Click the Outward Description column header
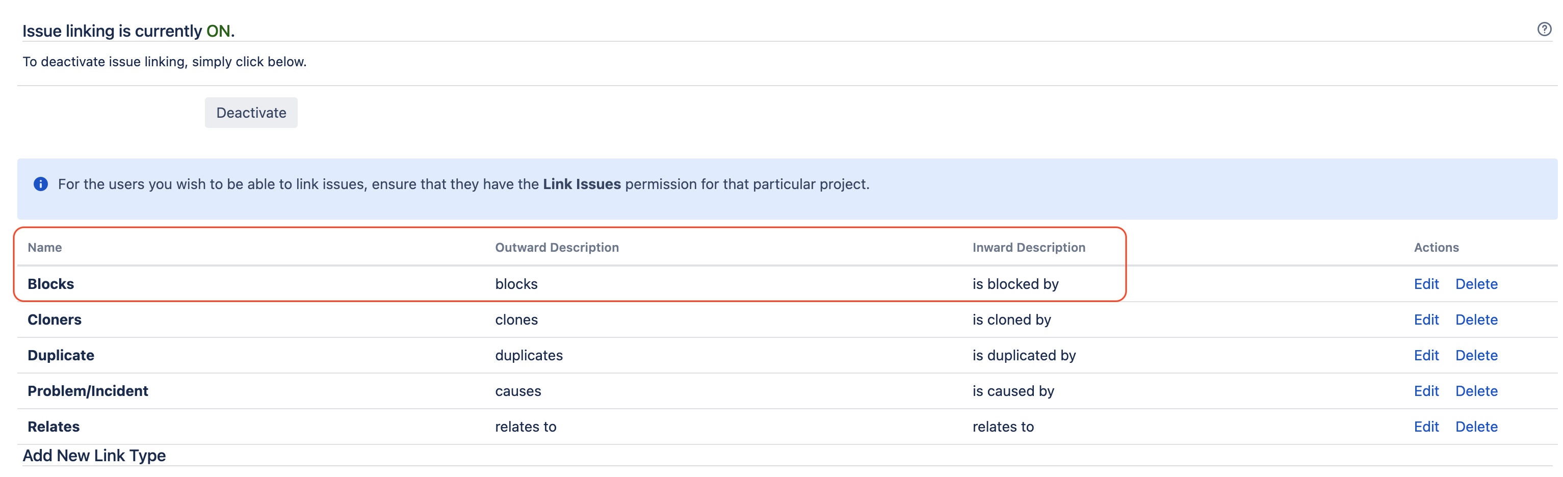The image size is (1563, 477). point(557,247)
